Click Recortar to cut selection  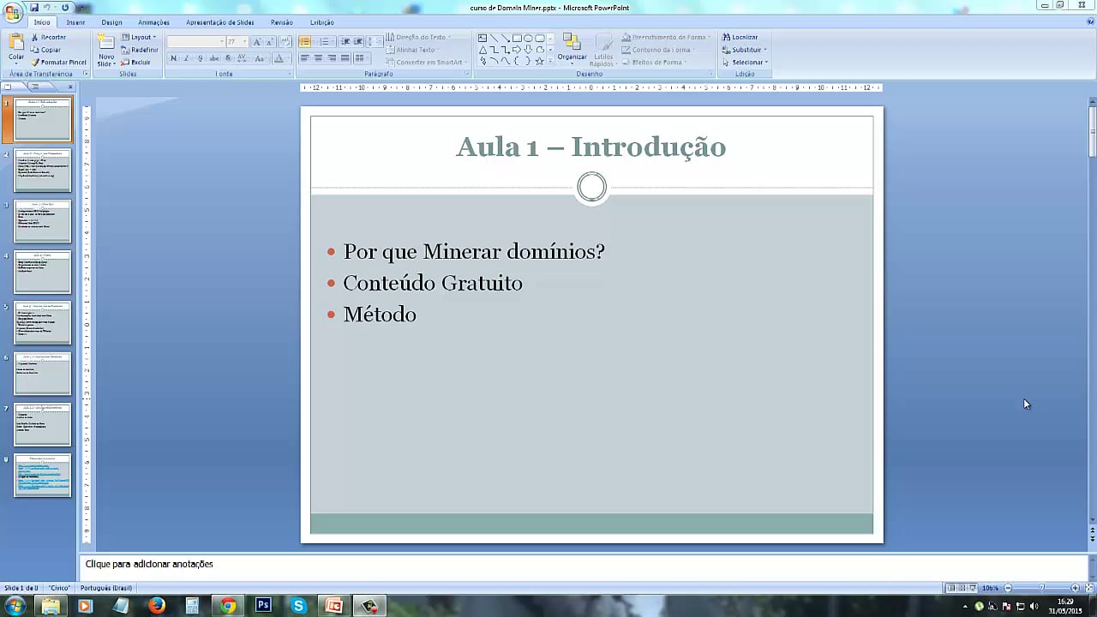[49, 37]
